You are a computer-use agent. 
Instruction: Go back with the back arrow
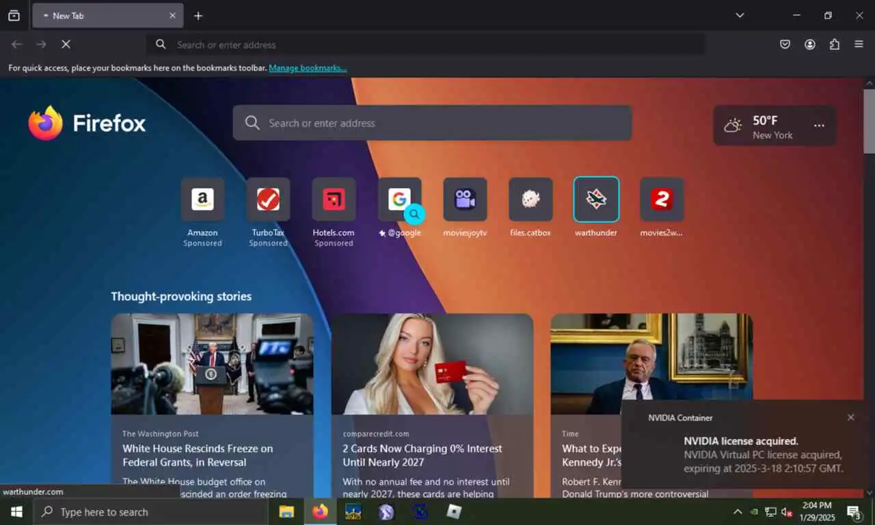(17, 44)
